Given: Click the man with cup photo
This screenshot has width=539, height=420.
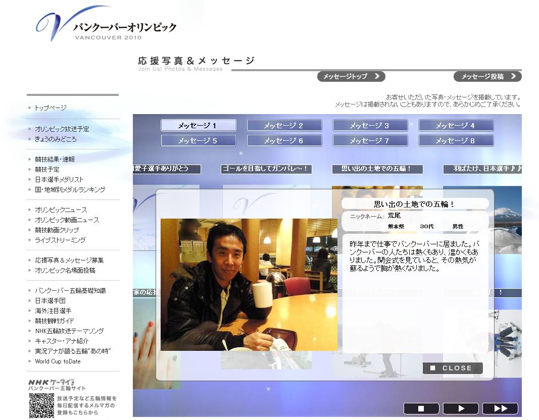Looking at the screenshot, I should [x=249, y=285].
